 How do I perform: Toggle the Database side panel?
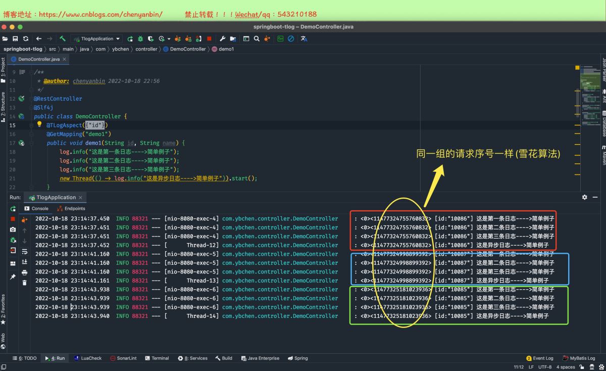(603, 123)
